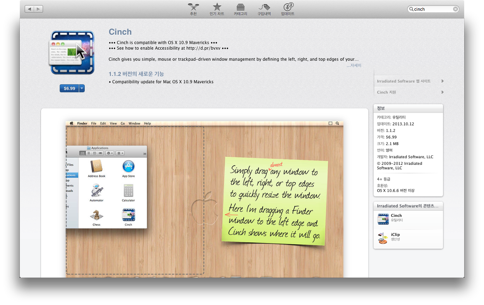Expand description with the ...자세히 link

pos(354,65)
